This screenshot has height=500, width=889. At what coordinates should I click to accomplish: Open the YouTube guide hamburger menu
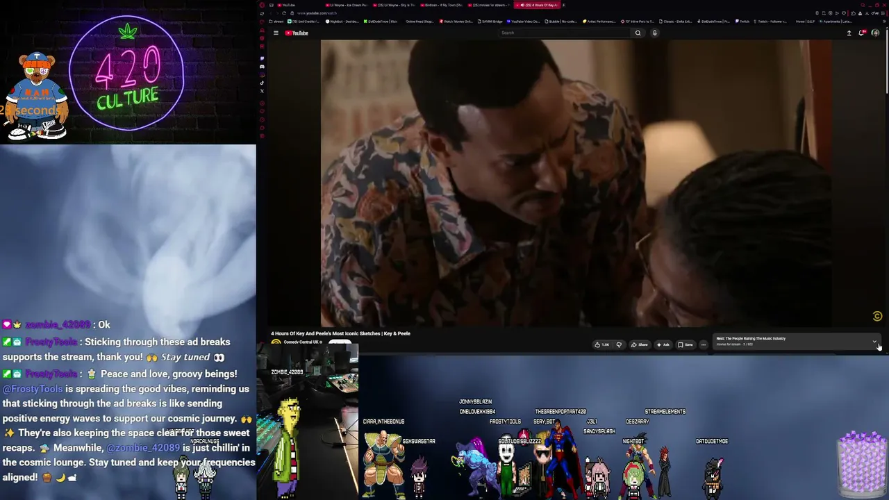pos(276,33)
